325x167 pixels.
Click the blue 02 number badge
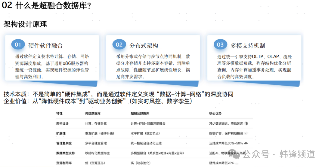119,45
